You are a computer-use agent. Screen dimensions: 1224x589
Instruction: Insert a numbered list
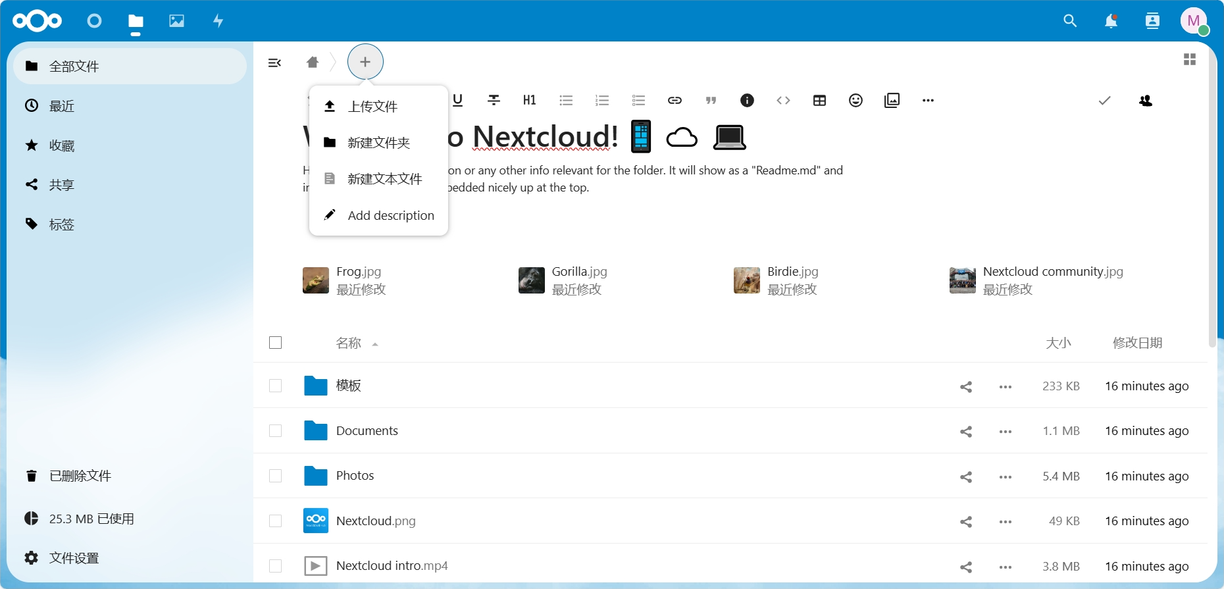coord(602,100)
